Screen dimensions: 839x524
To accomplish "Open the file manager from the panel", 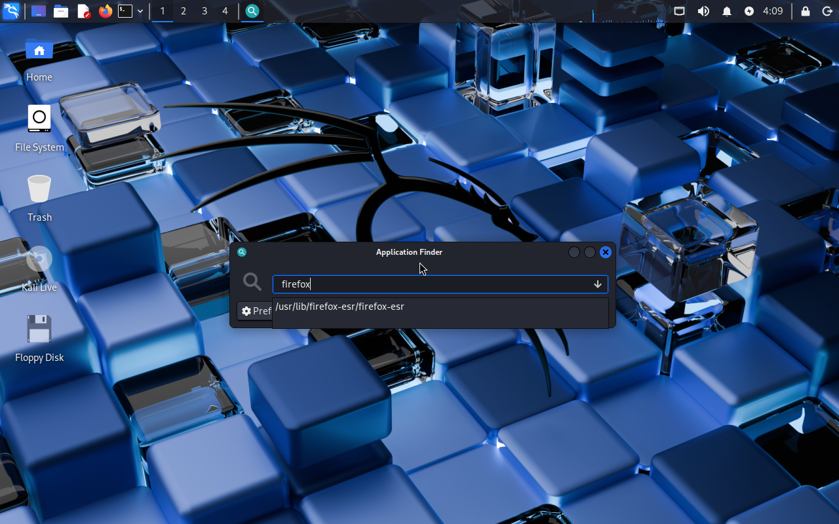I will [61, 11].
